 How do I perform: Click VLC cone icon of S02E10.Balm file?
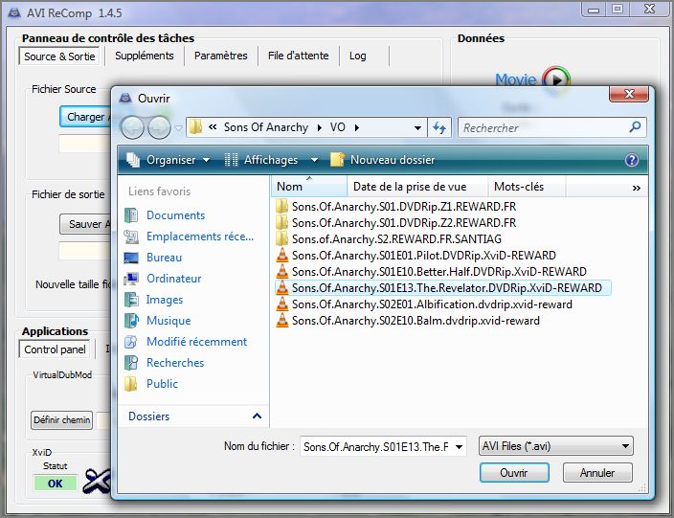(x=282, y=320)
